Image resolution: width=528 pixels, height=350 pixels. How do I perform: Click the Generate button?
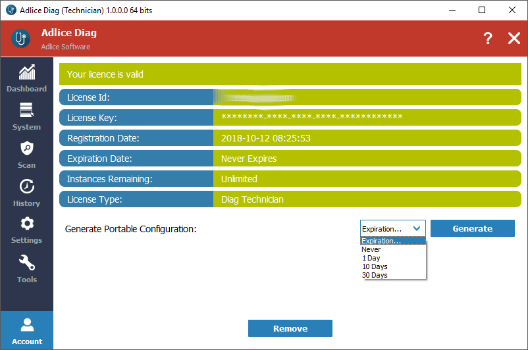(472, 228)
